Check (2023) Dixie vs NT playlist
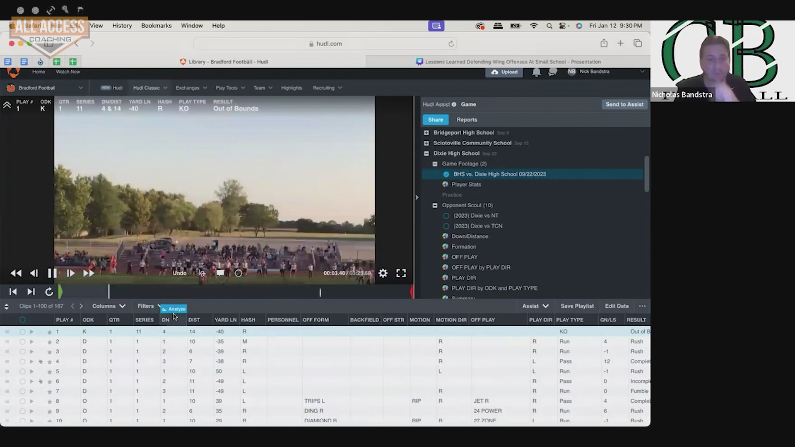The height and width of the screenshot is (447, 795). point(446,216)
